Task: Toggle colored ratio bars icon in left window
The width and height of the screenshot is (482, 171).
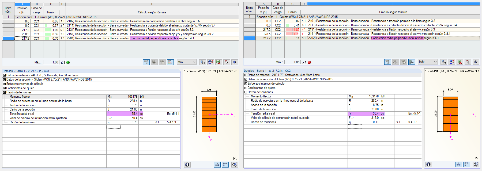Action: click(x=170, y=62)
